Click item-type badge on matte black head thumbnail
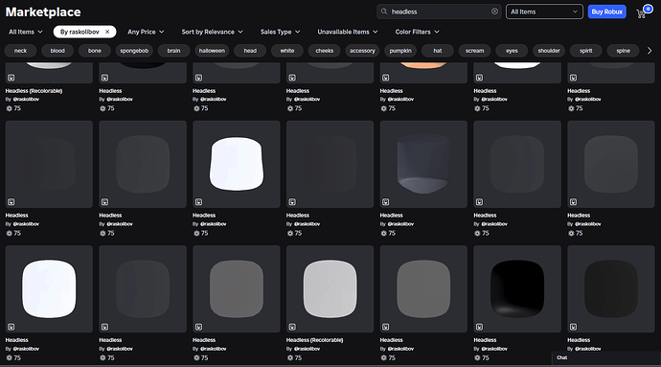This screenshot has height=367, width=661. [573, 327]
